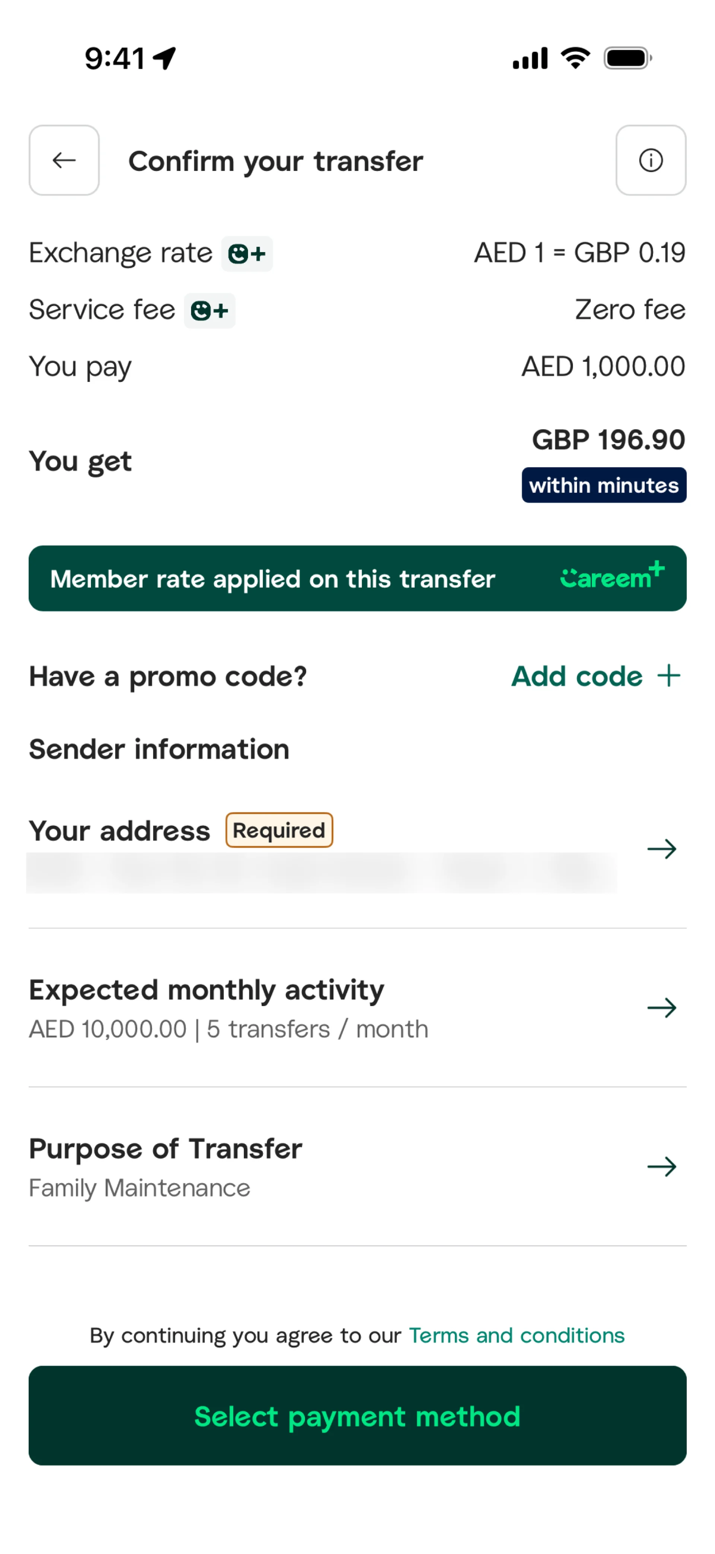Tap the battery icon in status bar

click(627, 58)
